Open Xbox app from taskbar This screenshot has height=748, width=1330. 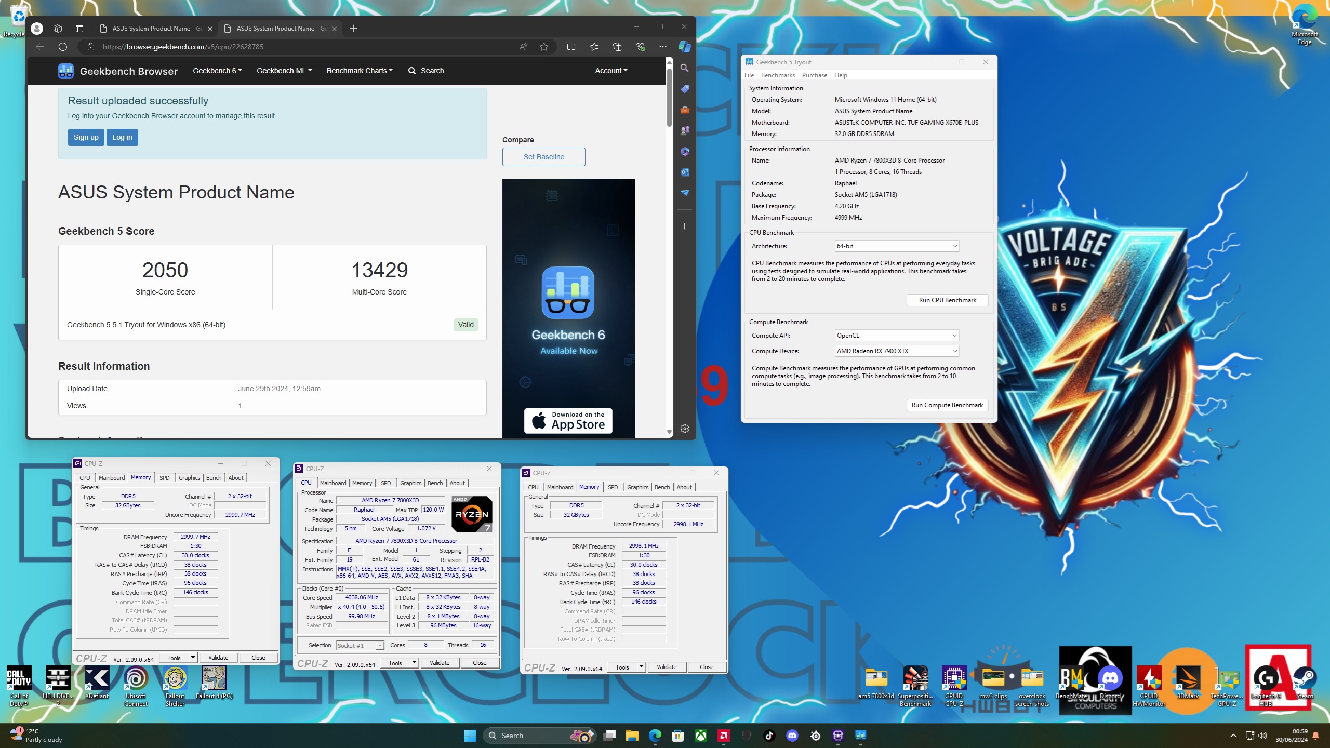click(x=701, y=736)
